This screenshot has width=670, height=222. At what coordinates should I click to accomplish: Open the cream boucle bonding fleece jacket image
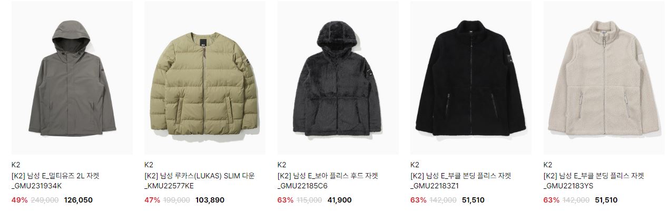tap(604, 78)
